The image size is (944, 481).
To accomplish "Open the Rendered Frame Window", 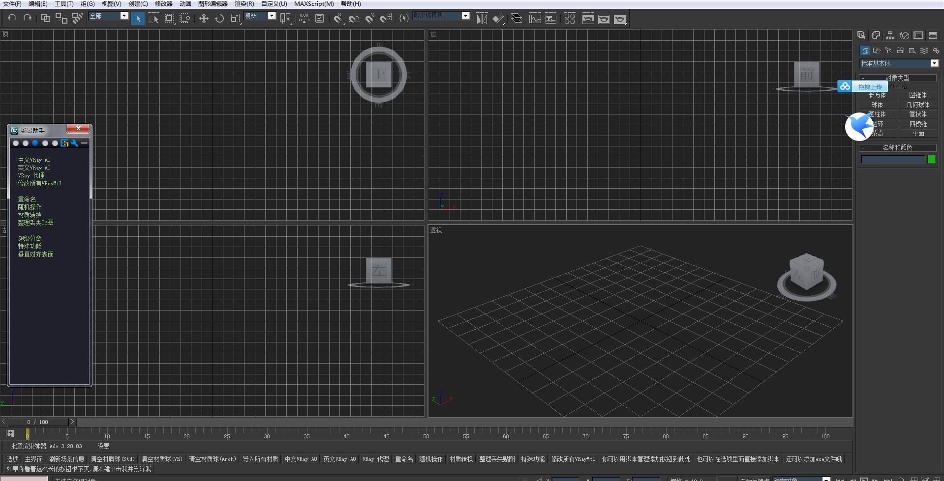I will tap(604, 19).
